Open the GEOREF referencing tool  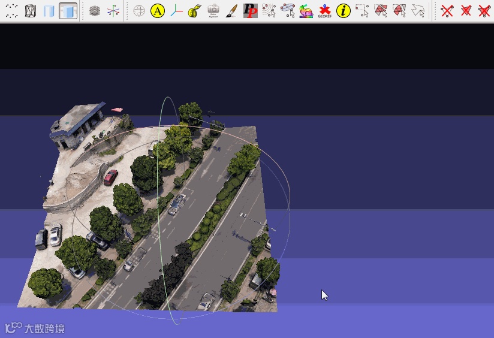(x=325, y=11)
